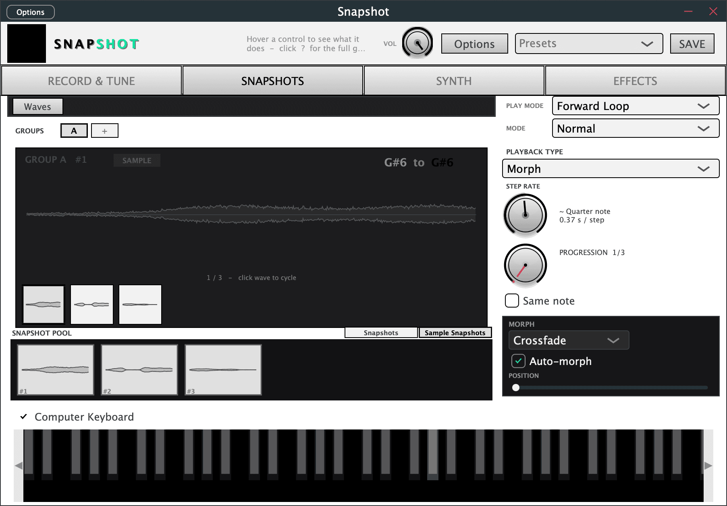This screenshot has width=727, height=506.
Task: Select snapshot #2 in the Snapshot Pool
Action: pyautogui.click(x=139, y=370)
